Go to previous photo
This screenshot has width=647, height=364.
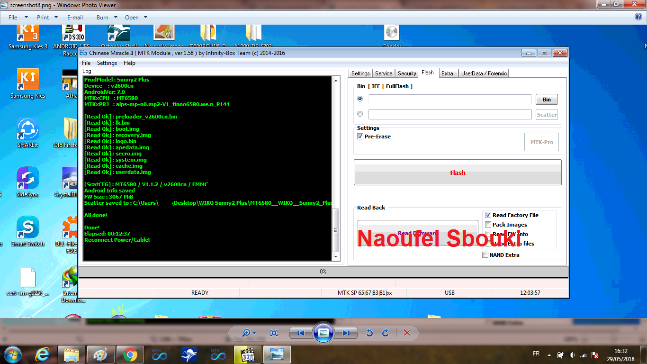click(301, 333)
